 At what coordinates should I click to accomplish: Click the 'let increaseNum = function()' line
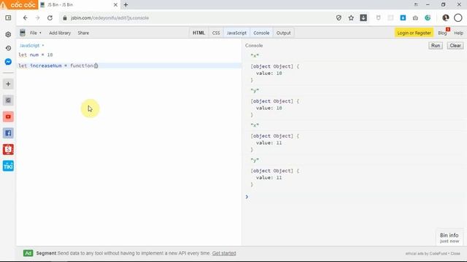pyautogui.click(x=58, y=65)
